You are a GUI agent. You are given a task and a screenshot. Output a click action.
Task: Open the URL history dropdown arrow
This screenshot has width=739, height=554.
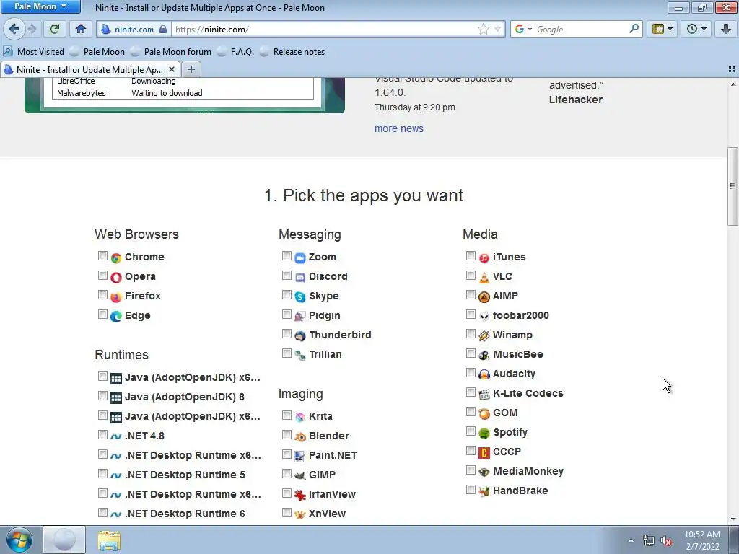(x=498, y=29)
